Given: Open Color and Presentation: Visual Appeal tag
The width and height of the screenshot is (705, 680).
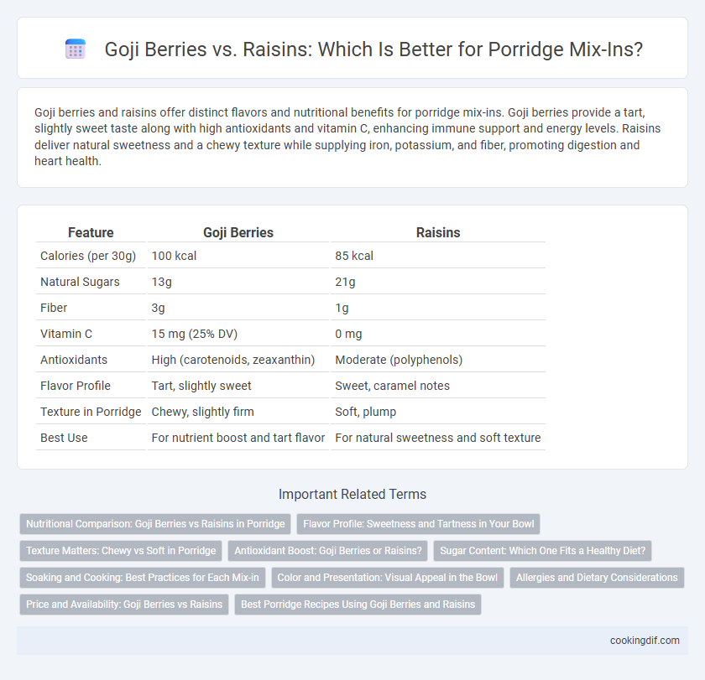Looking at the screenshot, I should tap(387, 578).
